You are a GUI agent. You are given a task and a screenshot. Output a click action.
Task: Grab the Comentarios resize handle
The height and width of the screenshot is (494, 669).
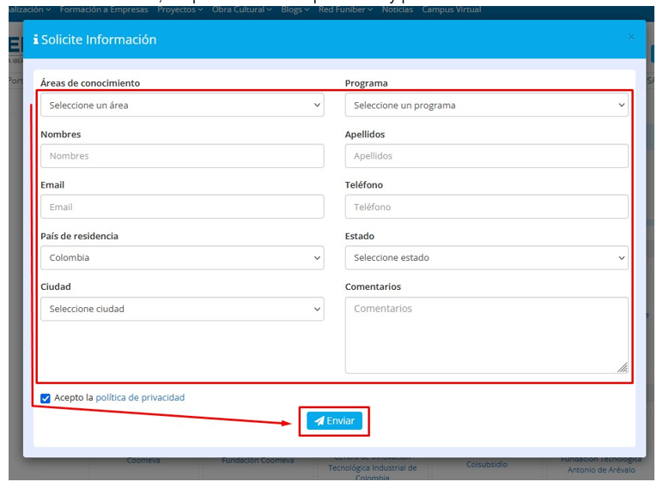622,367
